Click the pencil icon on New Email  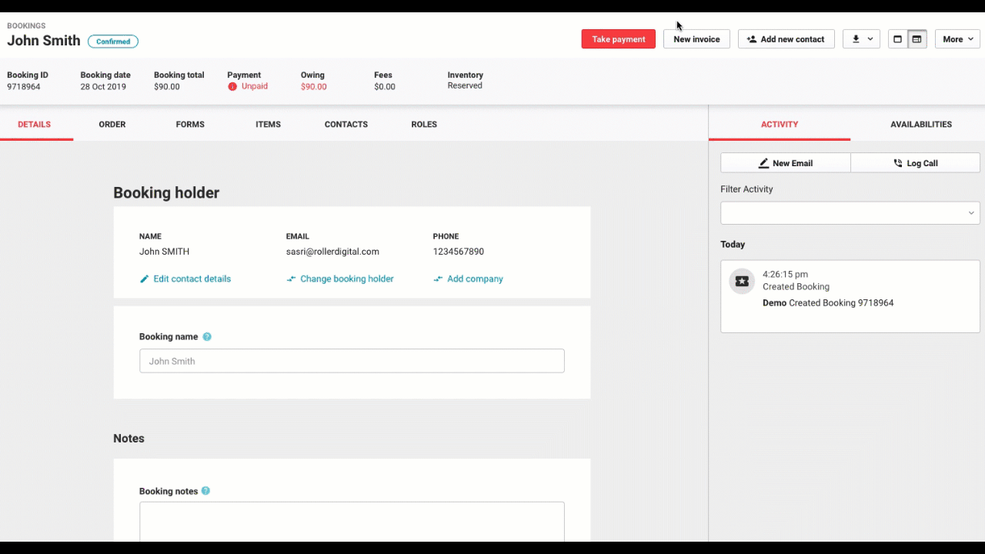(x=763, y=163)
